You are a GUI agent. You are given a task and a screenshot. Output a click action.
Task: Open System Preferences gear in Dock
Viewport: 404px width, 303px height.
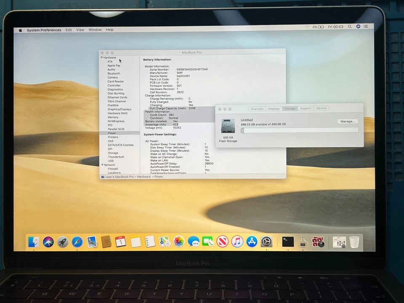pos(266,242)
